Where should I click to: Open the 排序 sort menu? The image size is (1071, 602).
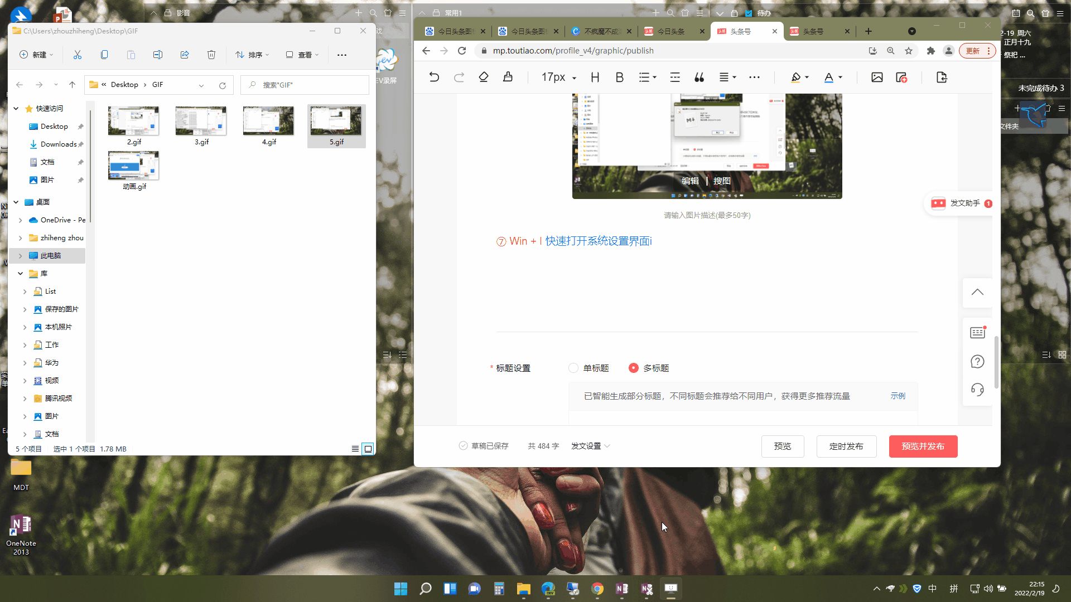[252, 55]
